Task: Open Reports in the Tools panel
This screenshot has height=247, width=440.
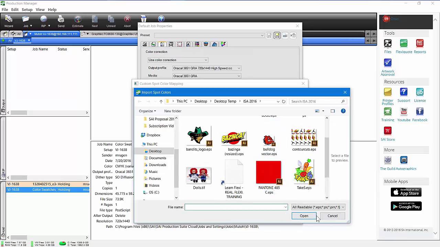Action: pyautogui.click(x=420, y=46)
